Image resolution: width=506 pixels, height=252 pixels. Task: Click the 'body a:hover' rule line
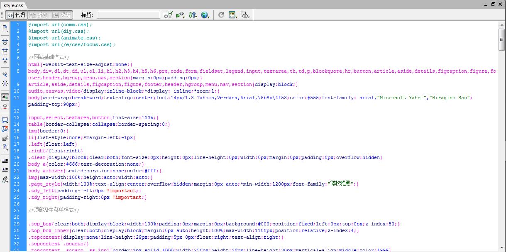pos(95,171)
